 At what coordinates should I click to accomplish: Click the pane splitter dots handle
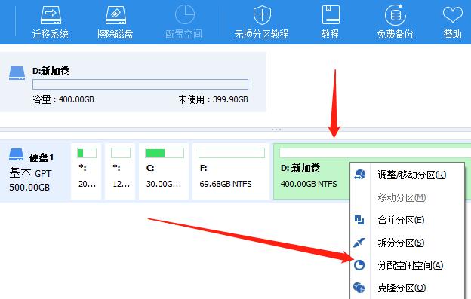tap(276, 130)
